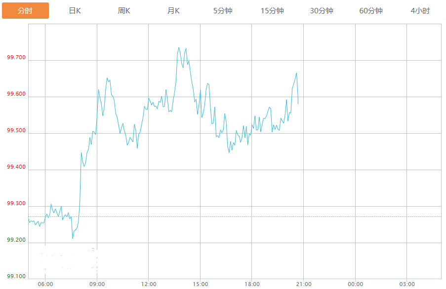The width and height of the screenshot is (446, 289).
Task: Open the 60分钟 interval tab
Action: tap(371, 10)
